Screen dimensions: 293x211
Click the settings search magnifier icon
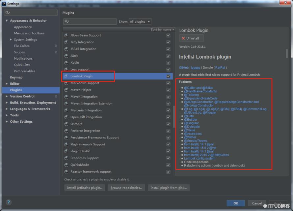coord(8,13)
